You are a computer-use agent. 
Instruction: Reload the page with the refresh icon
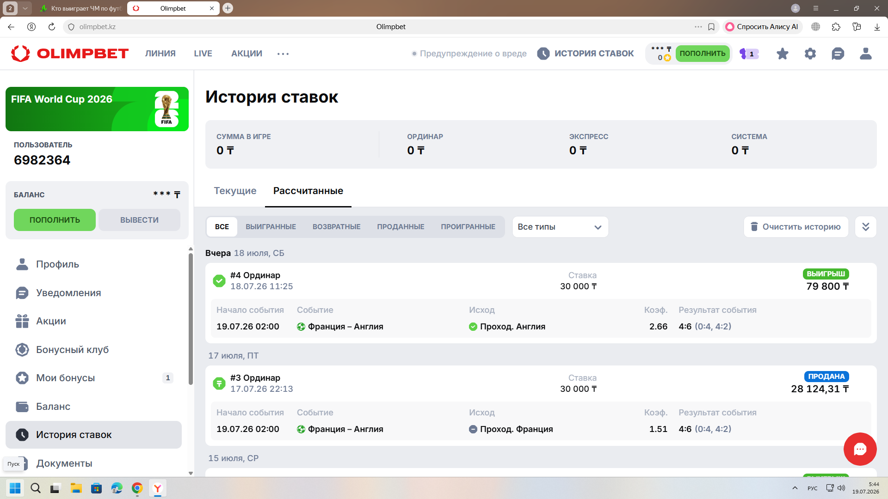coord(52,27)
